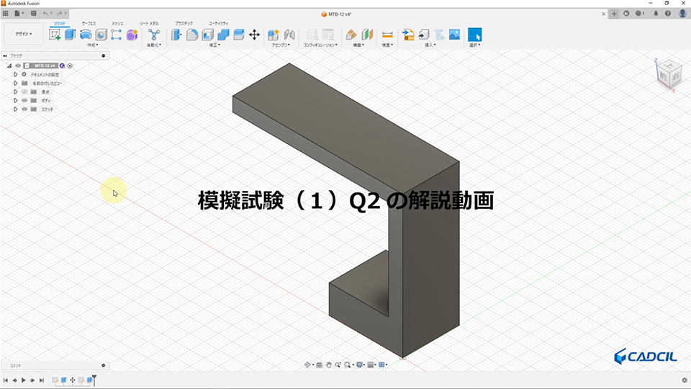Open the コンフィギュレーション dropdown menu
The width and height of the screenshot is (691, 389).
coord(320,45)
